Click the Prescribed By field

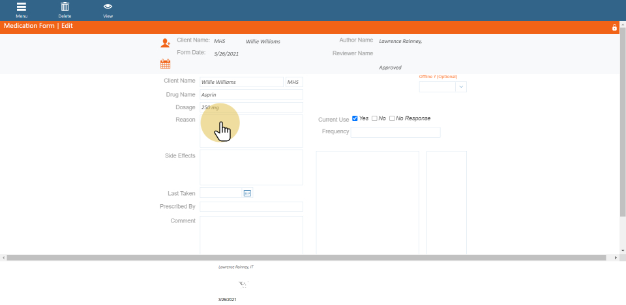click(251, 207)
